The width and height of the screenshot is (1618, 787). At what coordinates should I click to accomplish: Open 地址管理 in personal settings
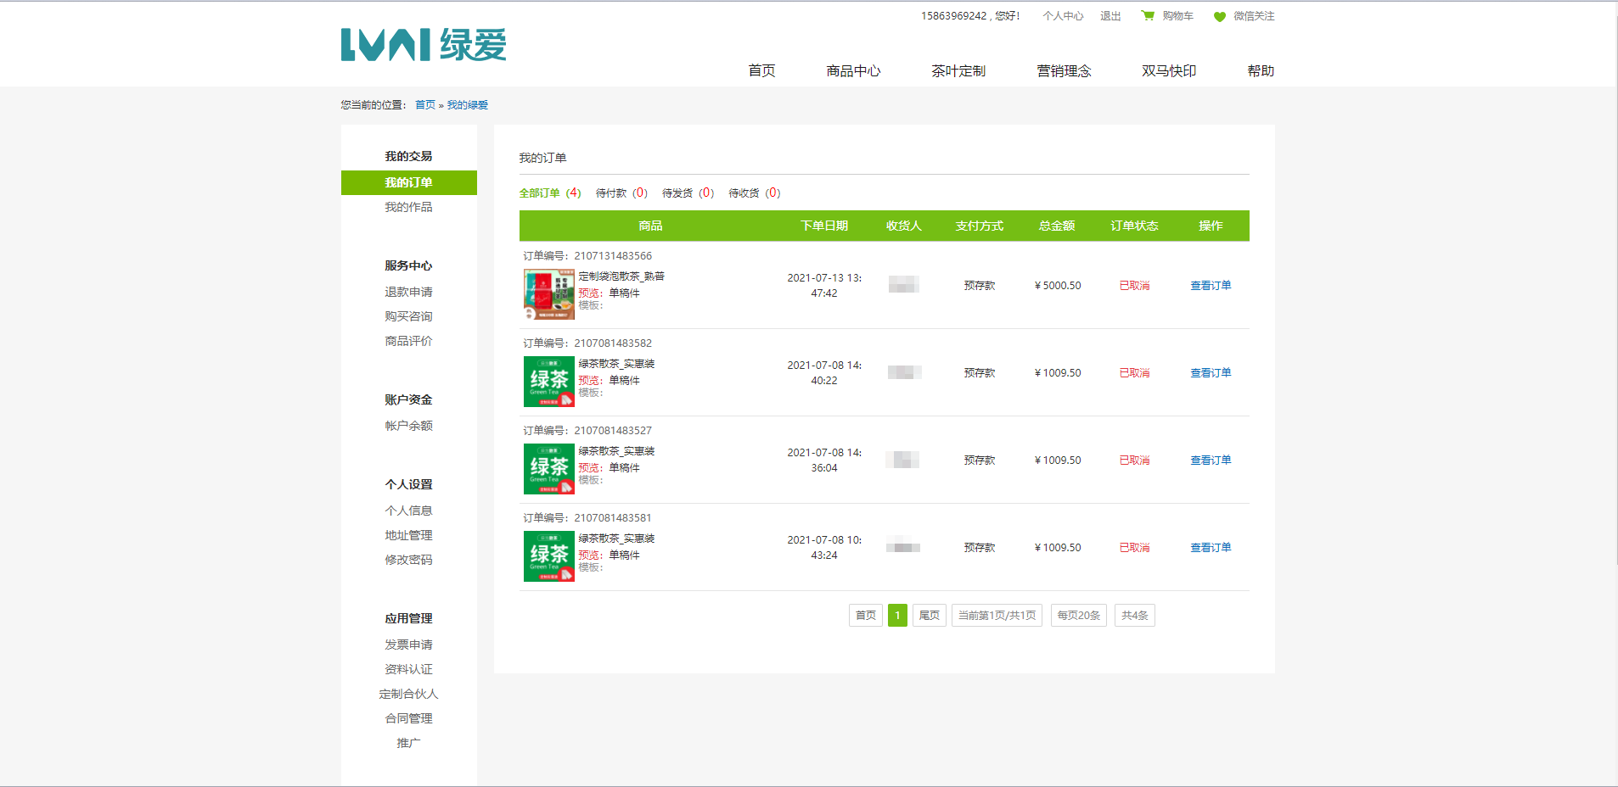pos(408,535)
